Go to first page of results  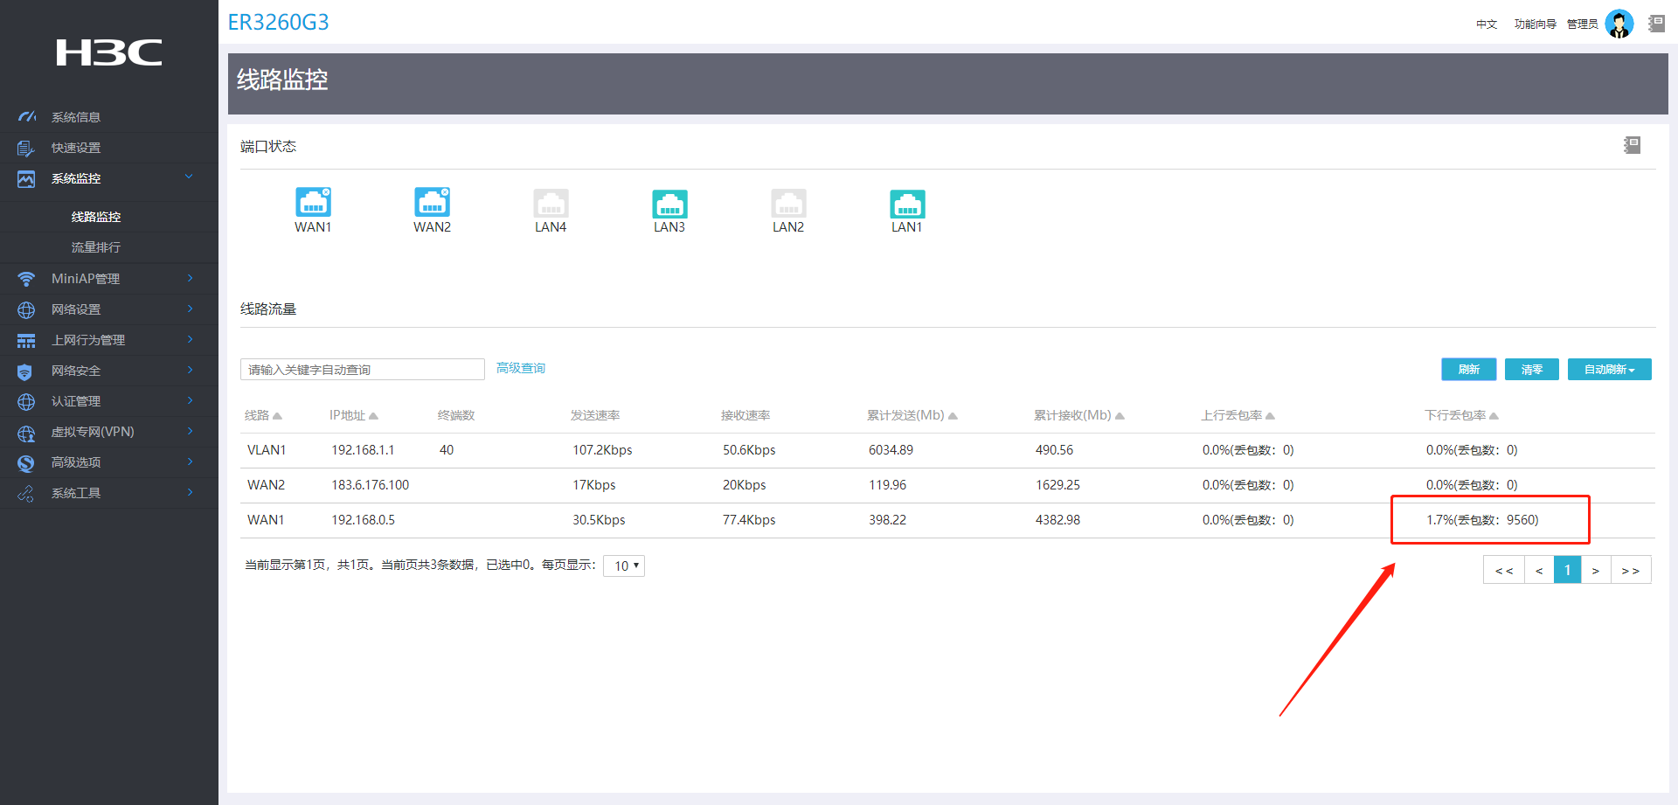1504,570
